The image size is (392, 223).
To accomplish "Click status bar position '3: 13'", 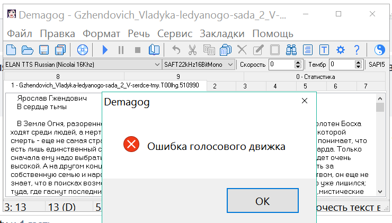I will [15, 207].
